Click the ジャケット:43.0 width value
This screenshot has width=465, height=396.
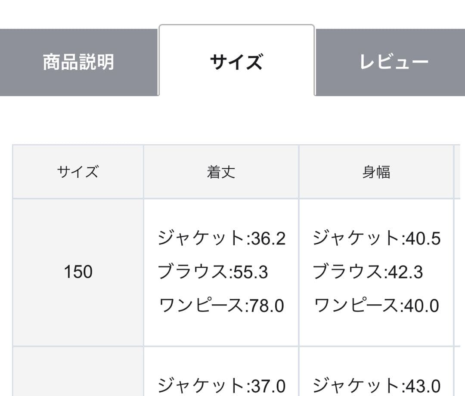point(376,385)
